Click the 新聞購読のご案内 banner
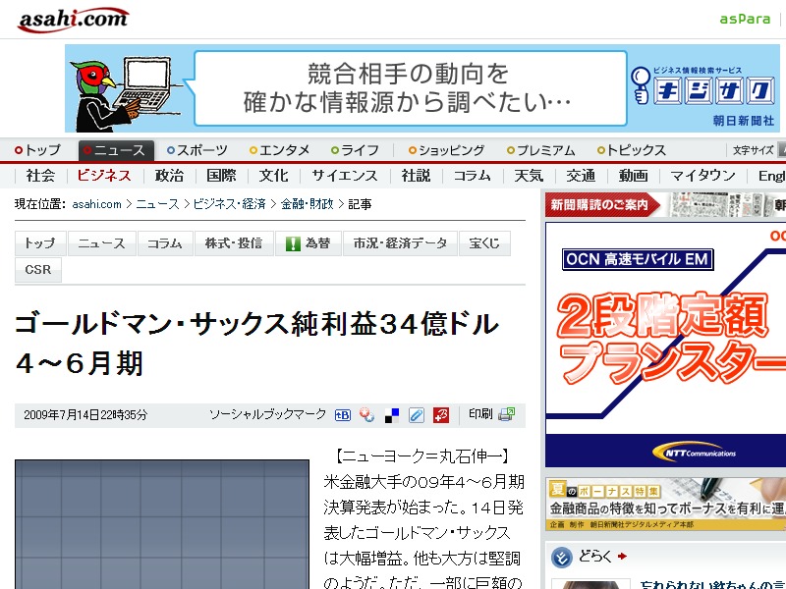The image size is (786, 589). (665, 205)
